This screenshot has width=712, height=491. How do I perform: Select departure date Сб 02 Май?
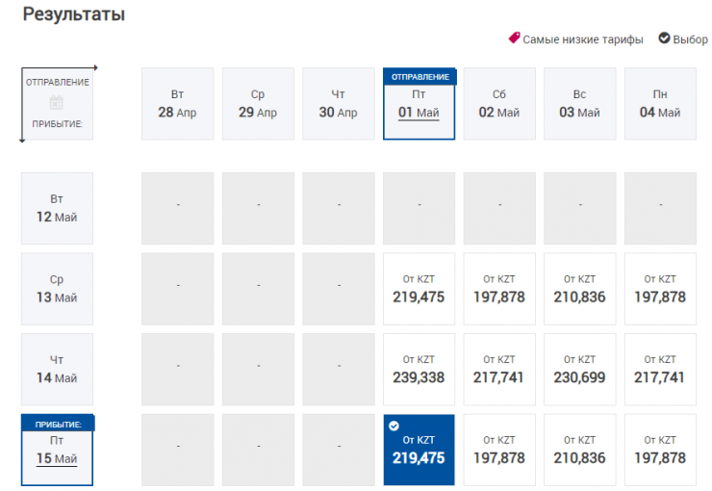499,104
